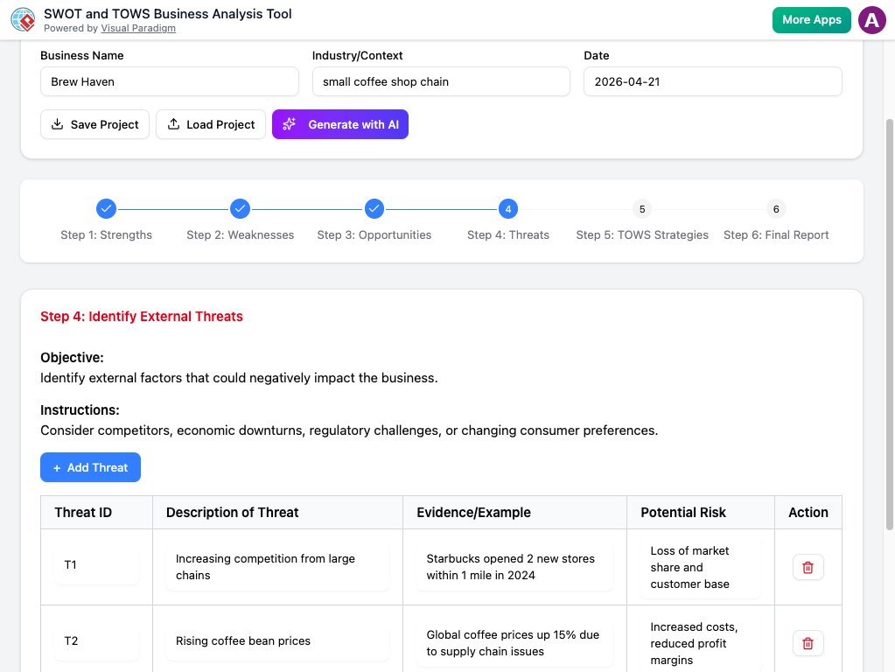Click the completed checkmark for Step 1
The width and height of the screenshot is (895, 672).
106,208
